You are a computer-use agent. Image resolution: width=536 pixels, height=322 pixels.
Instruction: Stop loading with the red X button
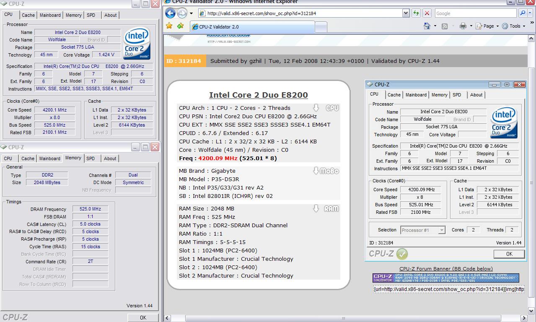427,13
